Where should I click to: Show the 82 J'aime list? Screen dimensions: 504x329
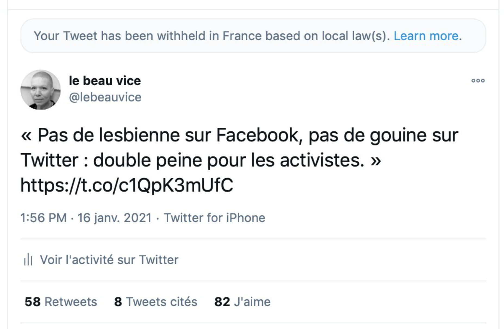coord(242,302)
